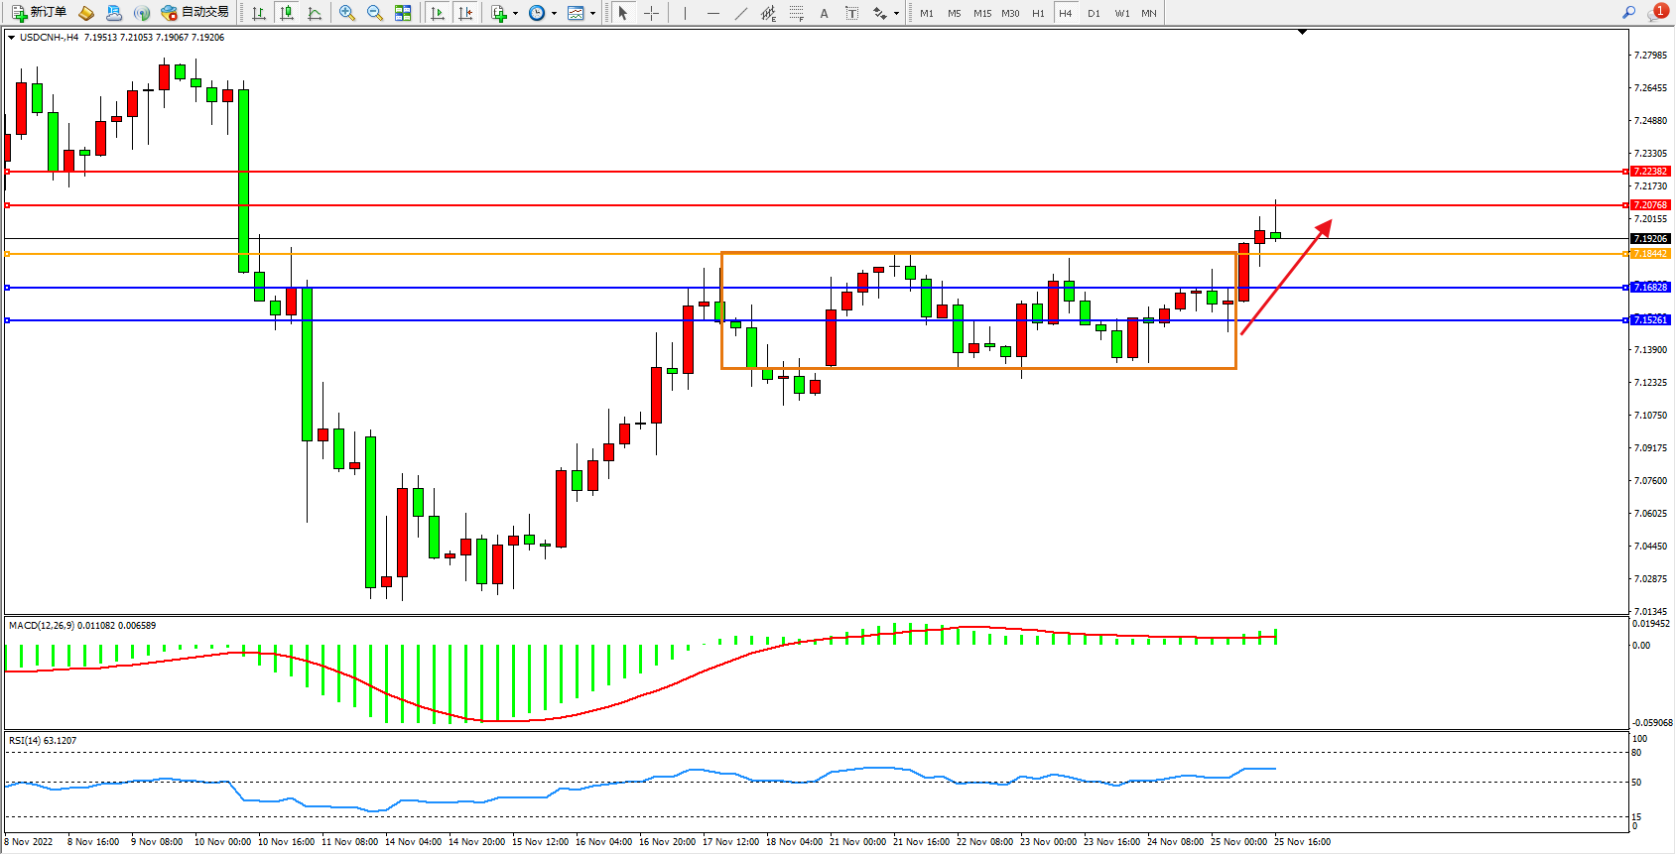This screenshot has height=855, width=1676.
Task: Switch to M15 timeframe
Action: coord(981,13)
